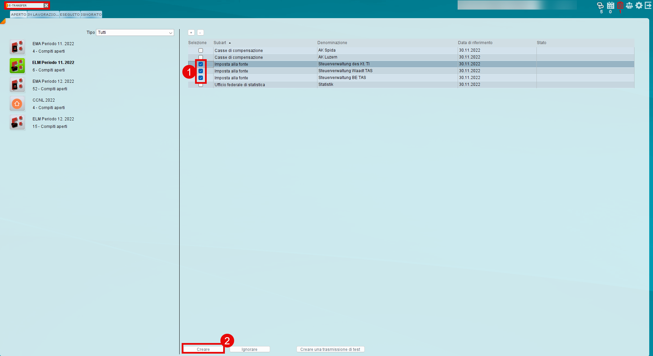
Task: Sort by Subart column header
Action: pos(220,43)
